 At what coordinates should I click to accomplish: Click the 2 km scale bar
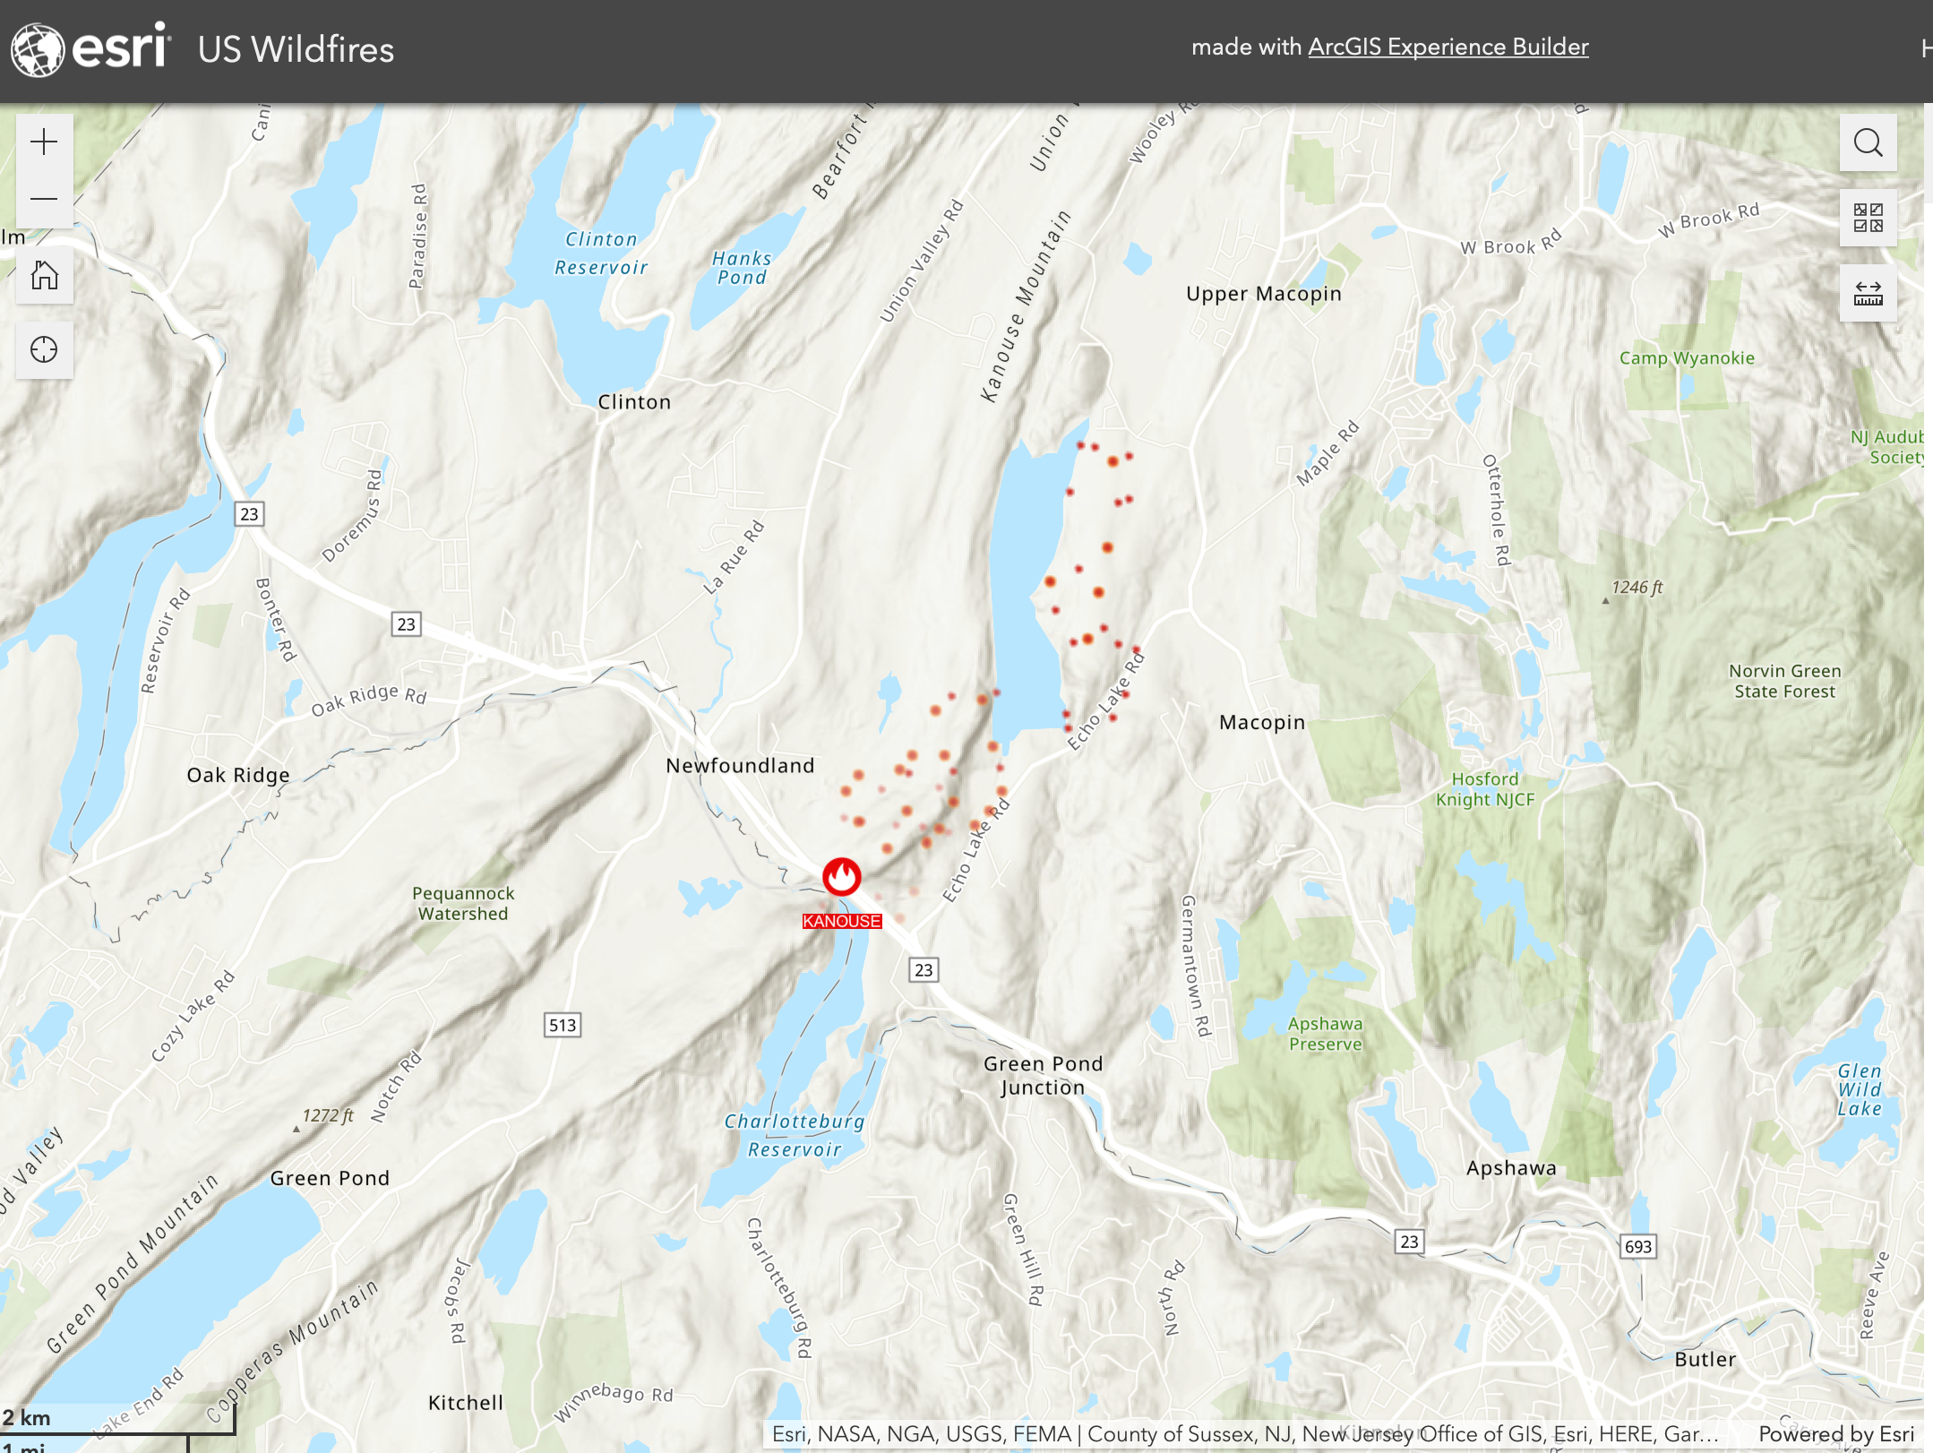click(117, 1418)
